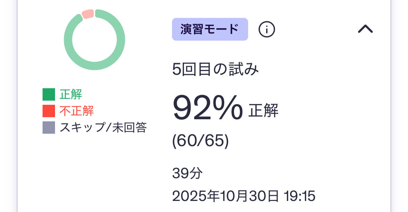The height and width of the screenshot is (212, 408).
Task: Click the pink incorrect segment of donut chart
Action: (x=88, y=14)
